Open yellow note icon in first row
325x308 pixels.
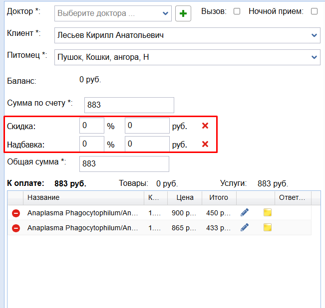[268, 213]
